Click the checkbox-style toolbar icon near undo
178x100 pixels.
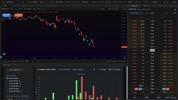(39, 9)
